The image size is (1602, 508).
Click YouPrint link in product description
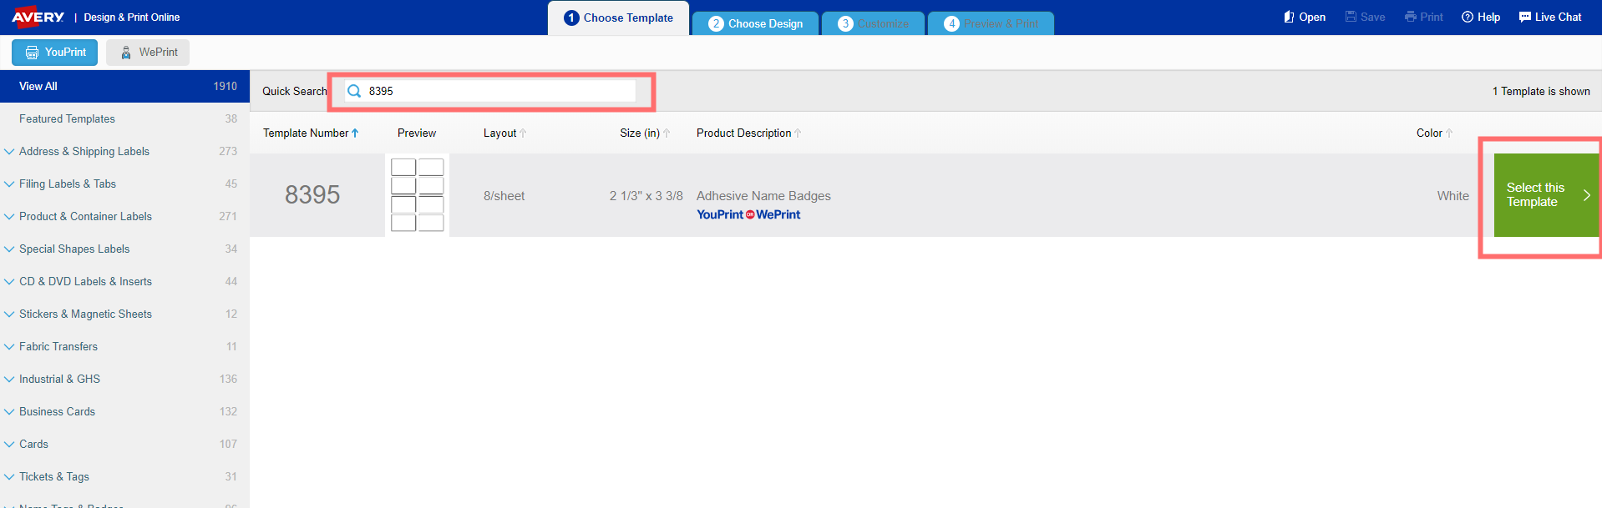pos(720,214)
